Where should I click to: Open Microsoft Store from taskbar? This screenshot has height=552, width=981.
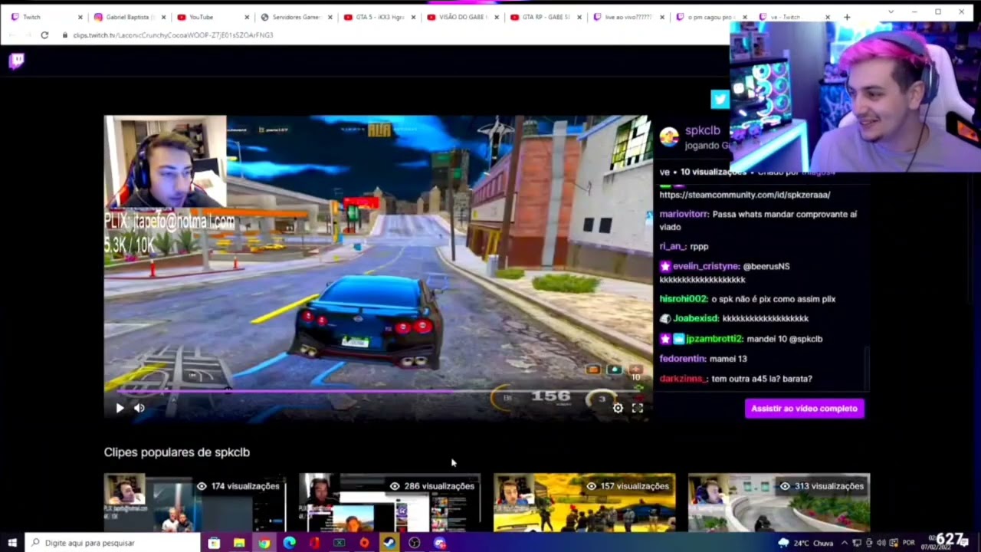point(214,543)
